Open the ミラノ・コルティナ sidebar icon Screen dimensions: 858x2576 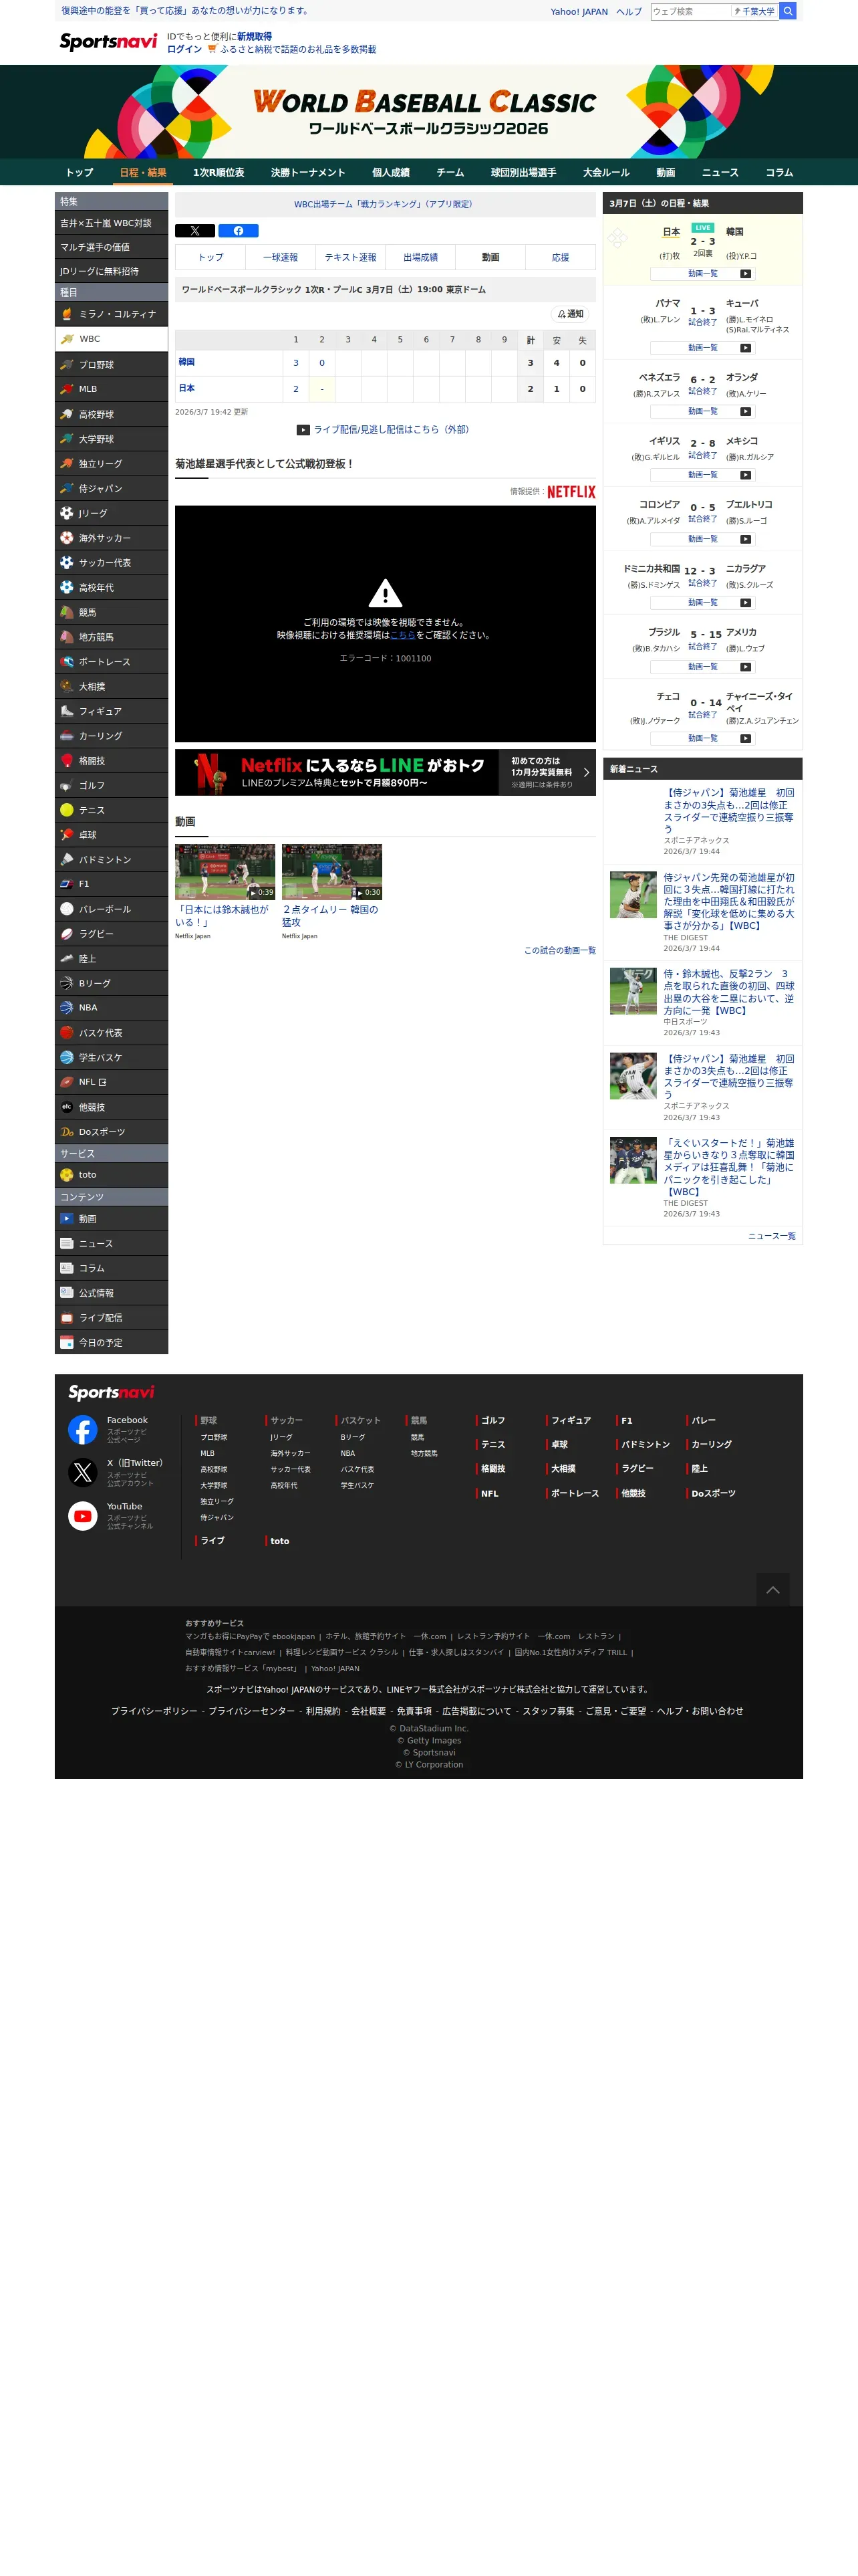click(x=66, y=314)
